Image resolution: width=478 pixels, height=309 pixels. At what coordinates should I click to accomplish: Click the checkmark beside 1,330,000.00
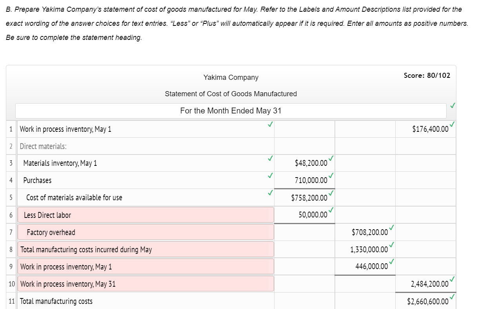pos(392,245)
